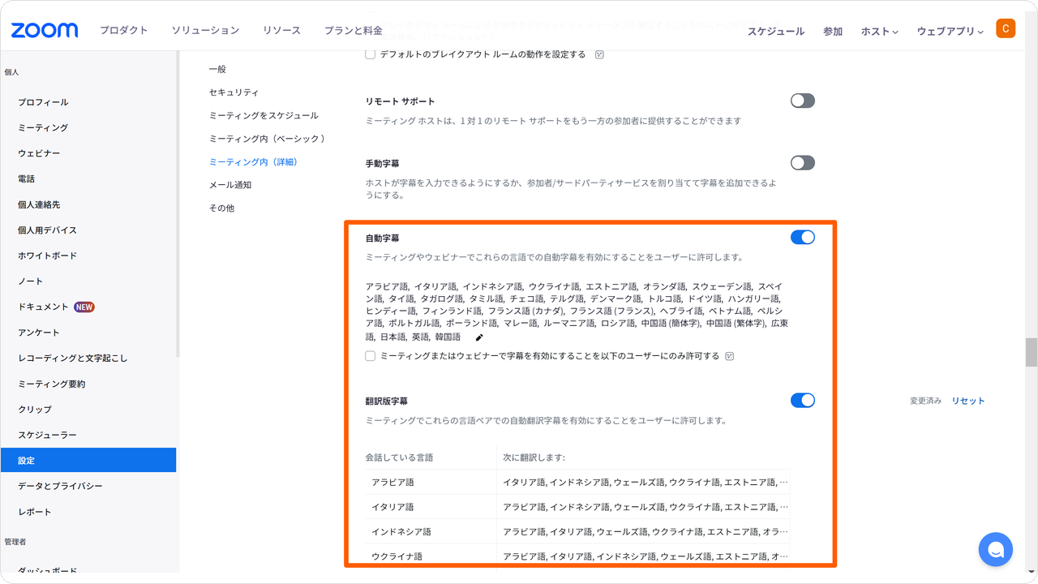The height and width of the screenshot is (584, 1038).
Task: Expand the ホスト dropdown
Action: (880, 31)
